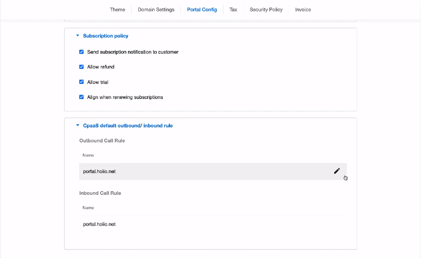Toggle the Allow refund checkbox
The image size is (421, 258).
click(x=81, y=67)
